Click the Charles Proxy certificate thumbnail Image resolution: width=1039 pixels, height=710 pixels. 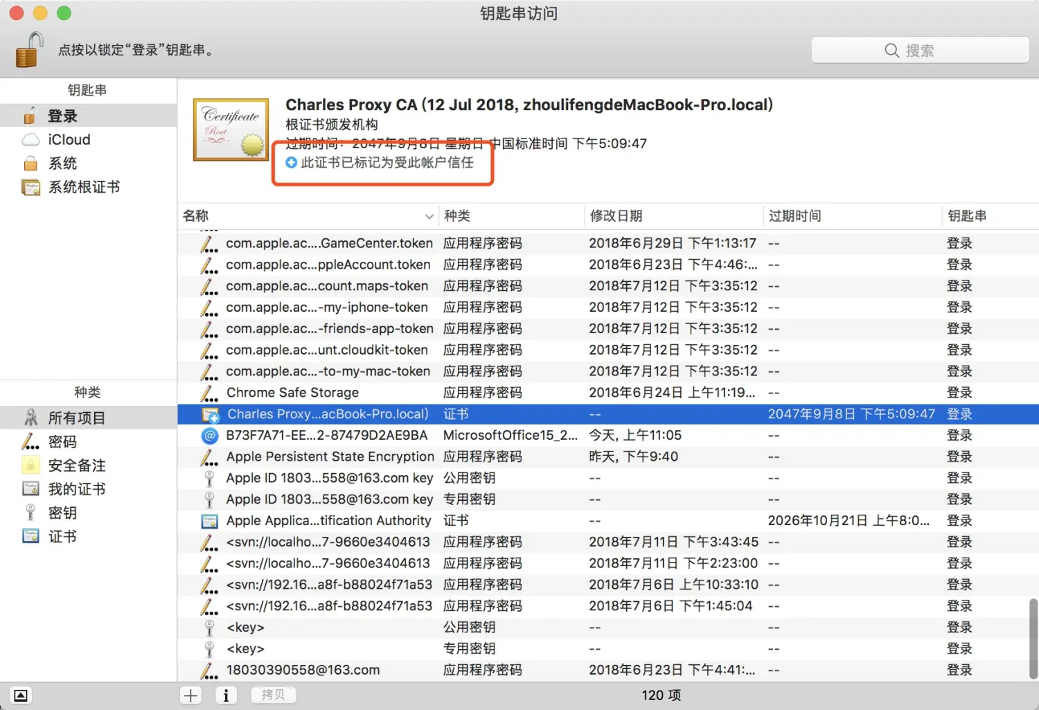point(231,130)
